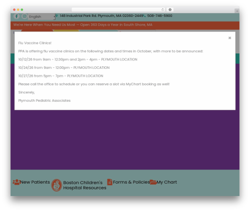Click the New Patients people icon
The width and height of the screenshot is (250, 211).
(16, 182)
